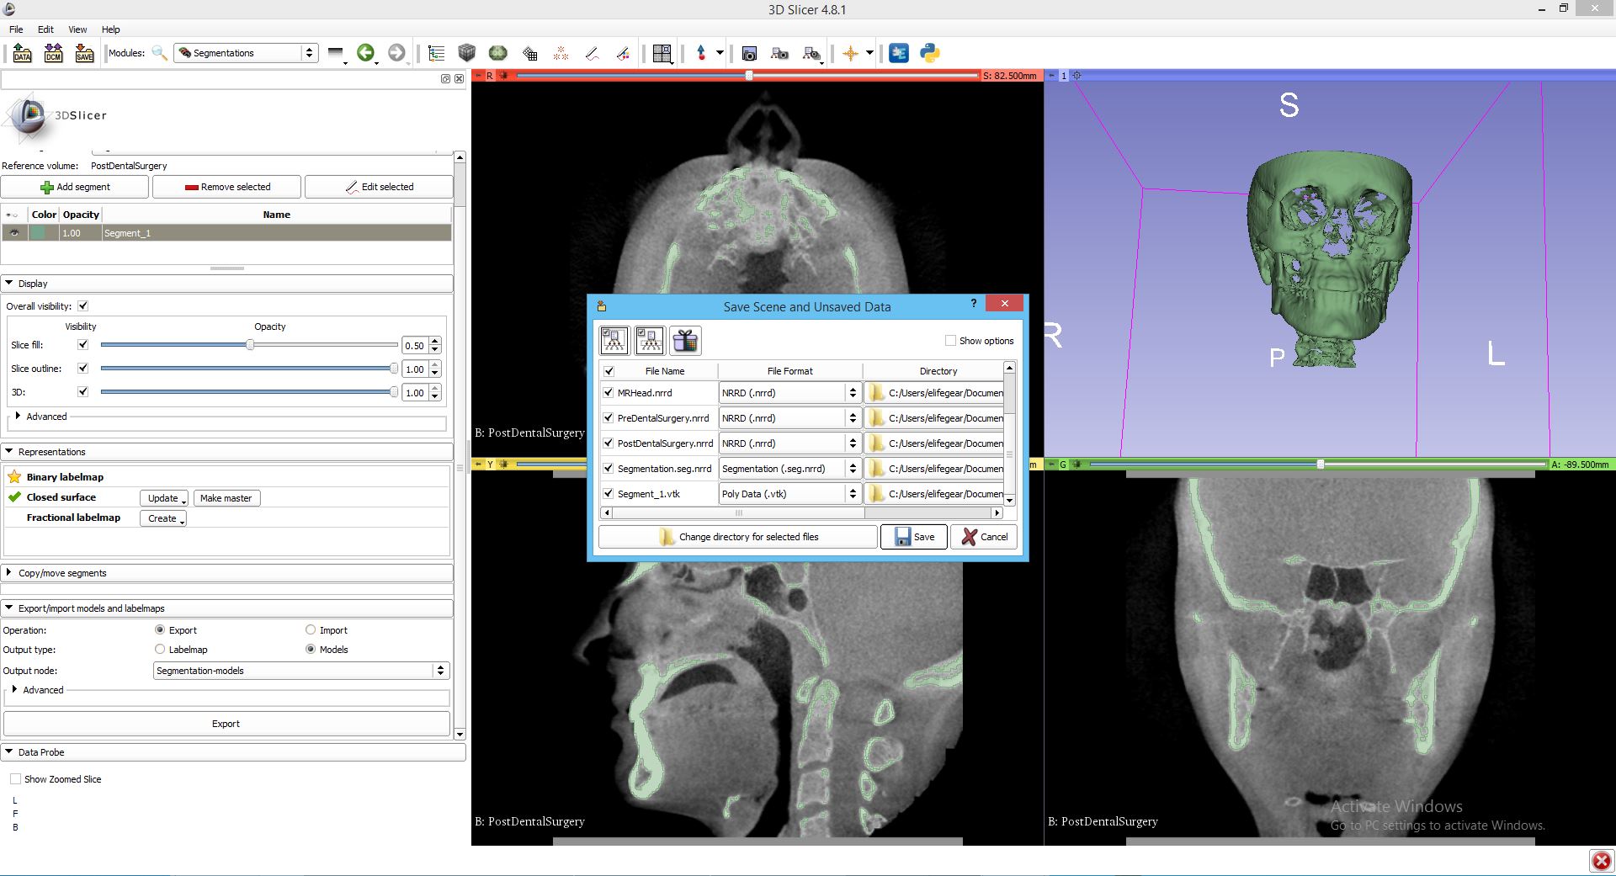Expand the Copy/move segments section
This screenshot has height=876, width=1616.
click(x=227, y=573)
